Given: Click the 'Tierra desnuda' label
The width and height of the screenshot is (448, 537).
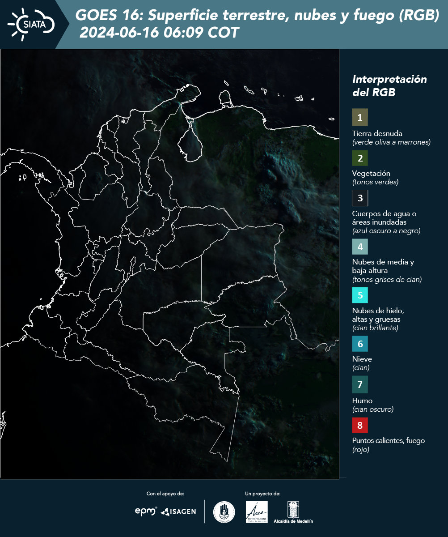Looking at the screenshot, I should click(x=377, y=133).
